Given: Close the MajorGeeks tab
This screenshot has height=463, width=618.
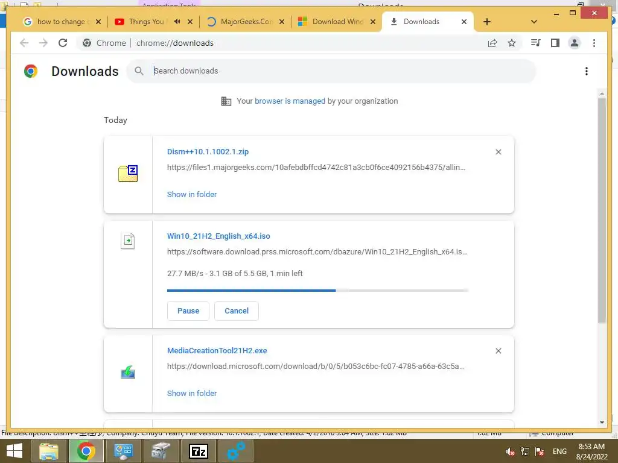Looking at the screenshot, I should (282, 22).
